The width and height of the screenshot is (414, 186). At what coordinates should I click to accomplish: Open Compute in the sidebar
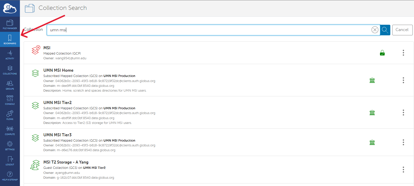(10, 130)
